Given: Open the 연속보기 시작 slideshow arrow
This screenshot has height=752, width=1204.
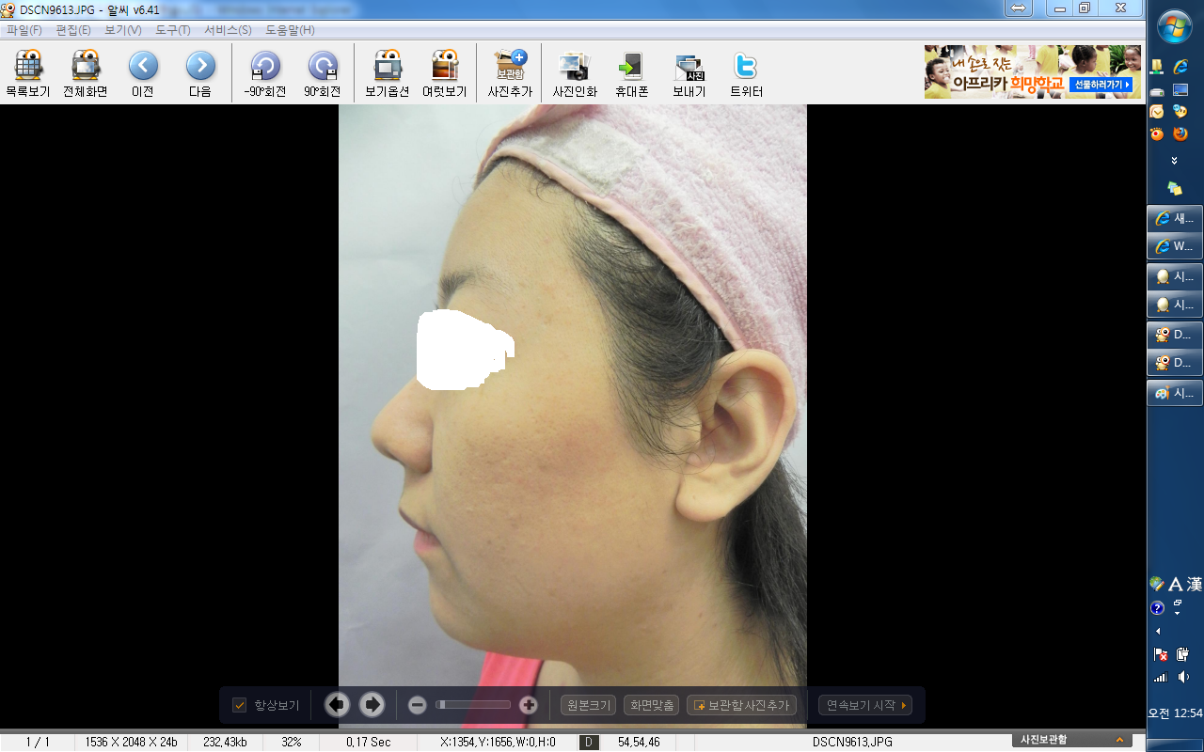Looking at the screenshot, I should point(904,705).
